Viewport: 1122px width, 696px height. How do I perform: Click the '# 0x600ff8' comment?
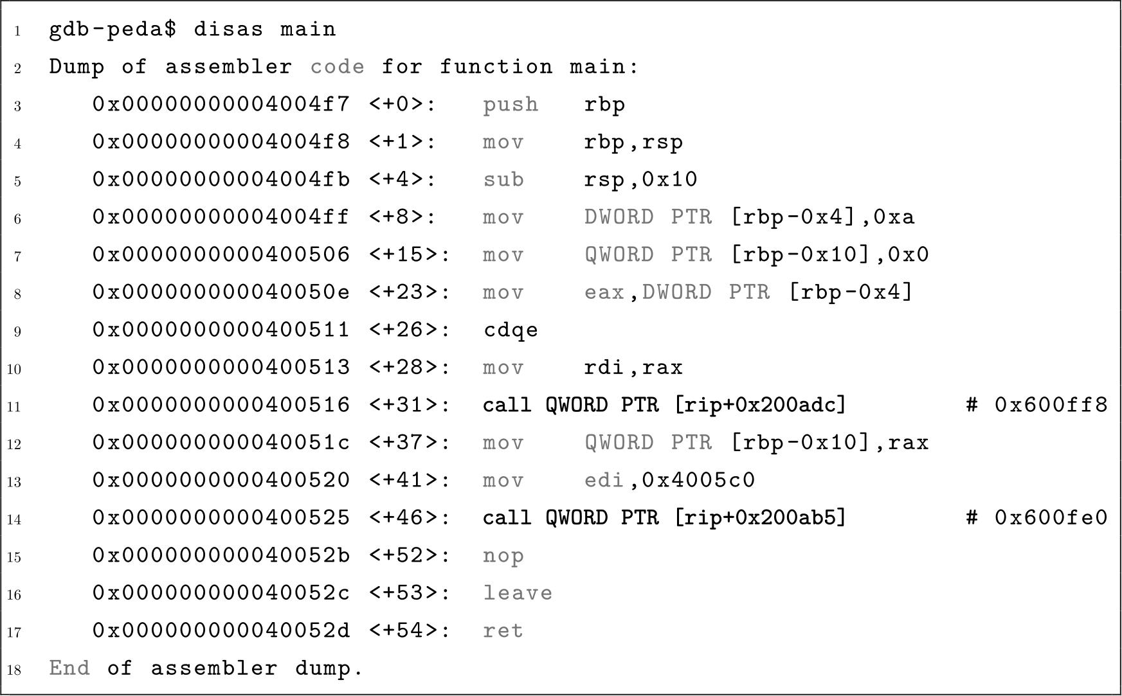1036,405
